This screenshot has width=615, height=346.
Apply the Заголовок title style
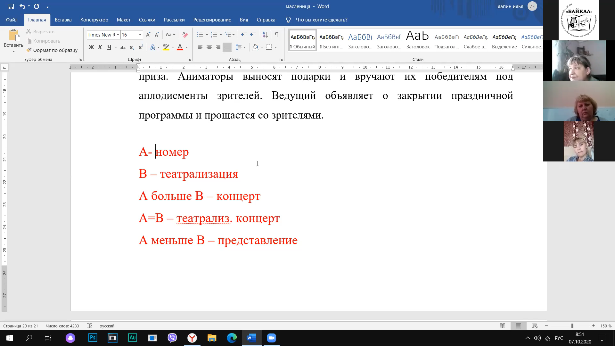coord(418,40)
